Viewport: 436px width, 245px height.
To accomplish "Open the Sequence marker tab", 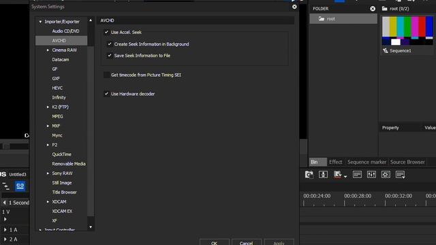I will pos(367,162).
